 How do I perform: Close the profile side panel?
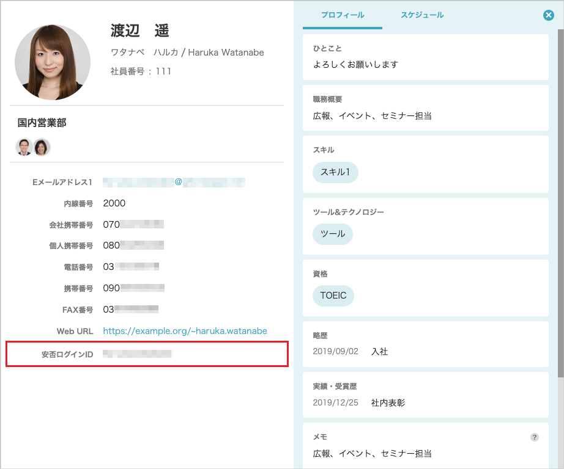click(x=548, y=15)
